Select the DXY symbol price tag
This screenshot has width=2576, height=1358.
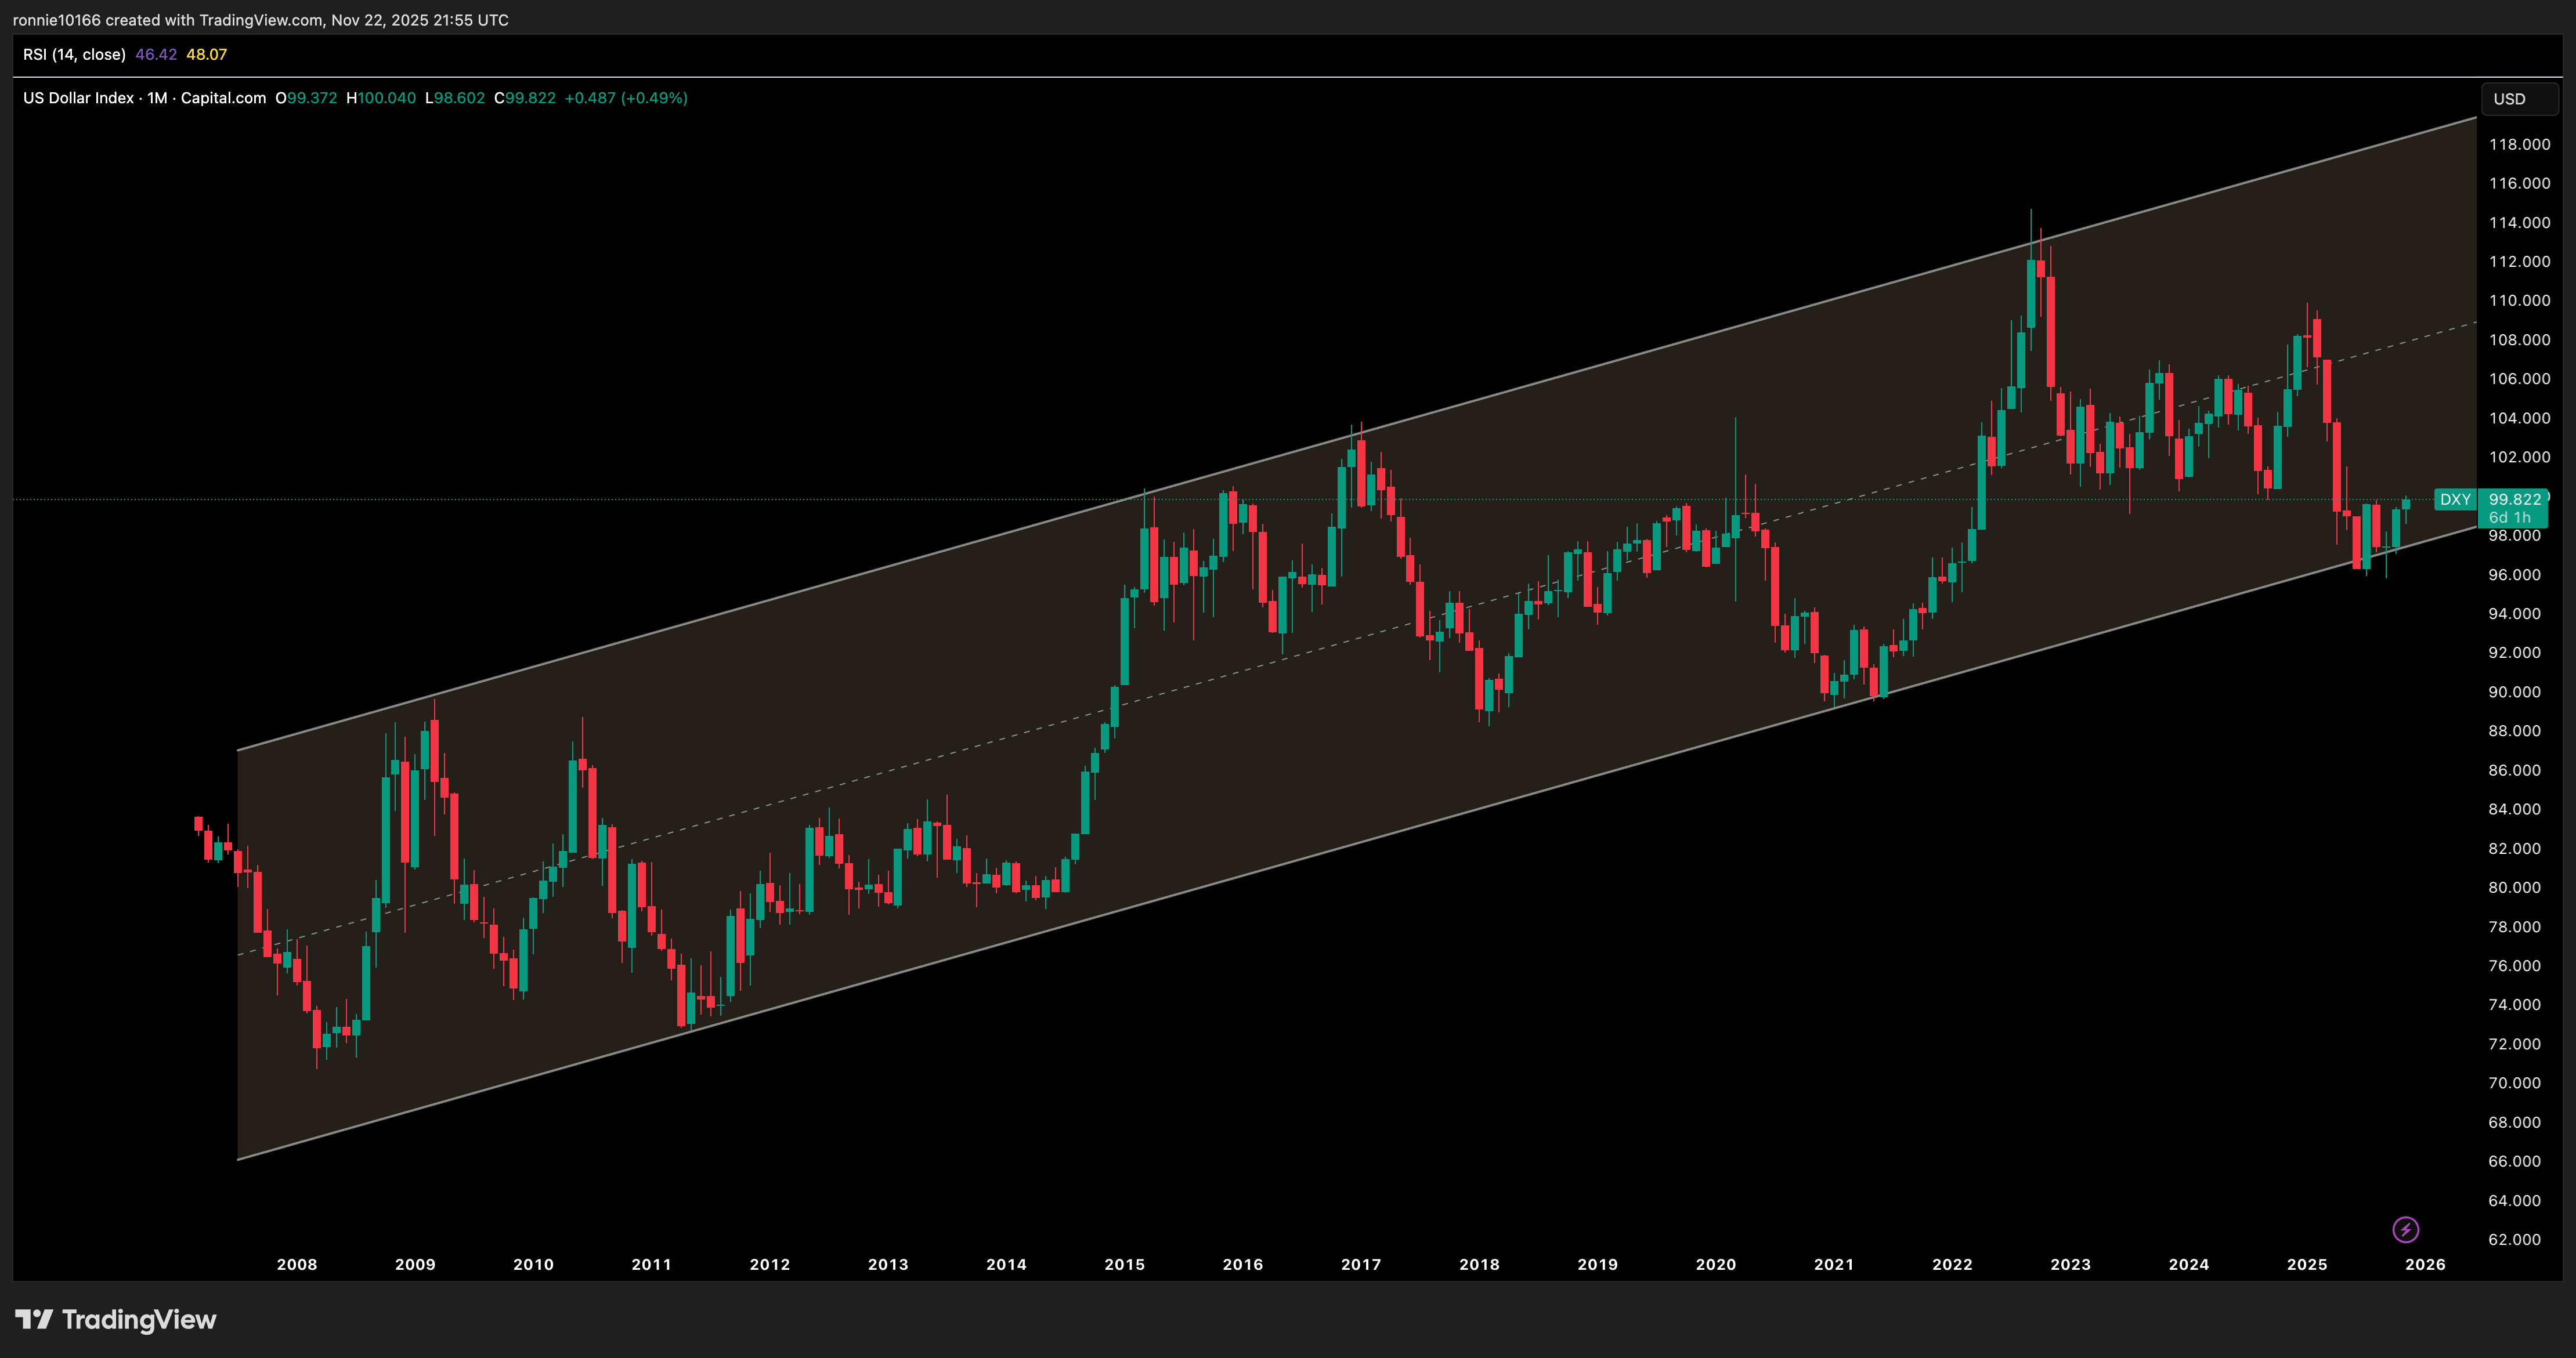click(x=2456, y=499)
